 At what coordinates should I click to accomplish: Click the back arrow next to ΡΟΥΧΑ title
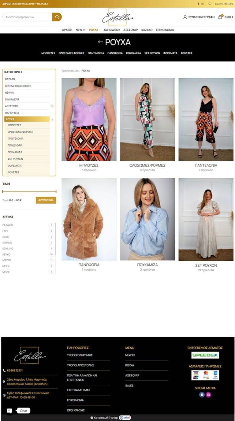[x=100, y=42]
